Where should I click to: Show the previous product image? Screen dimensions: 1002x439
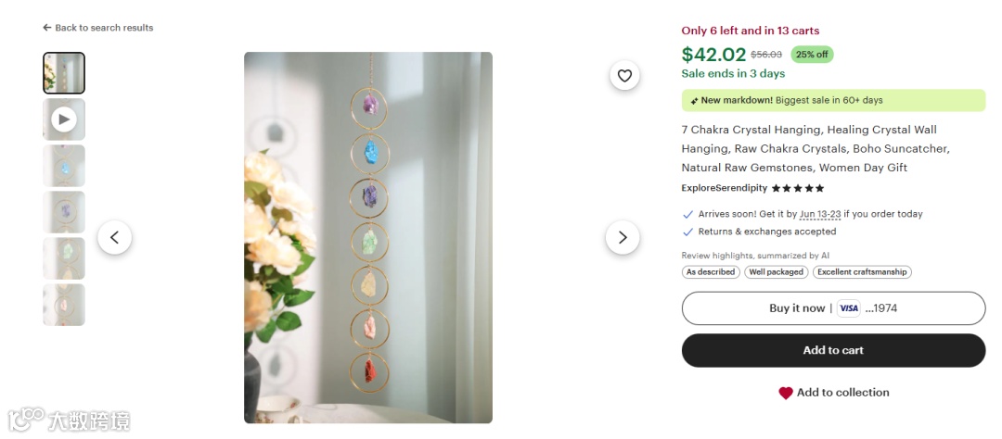coord(115,237)
